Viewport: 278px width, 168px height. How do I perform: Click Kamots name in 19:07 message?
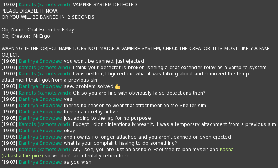[x=44, y=150]
